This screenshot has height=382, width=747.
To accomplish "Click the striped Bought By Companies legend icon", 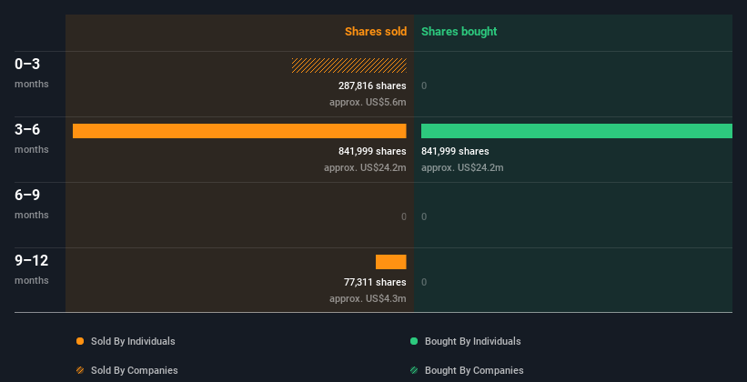I will (x=414, y=370).
